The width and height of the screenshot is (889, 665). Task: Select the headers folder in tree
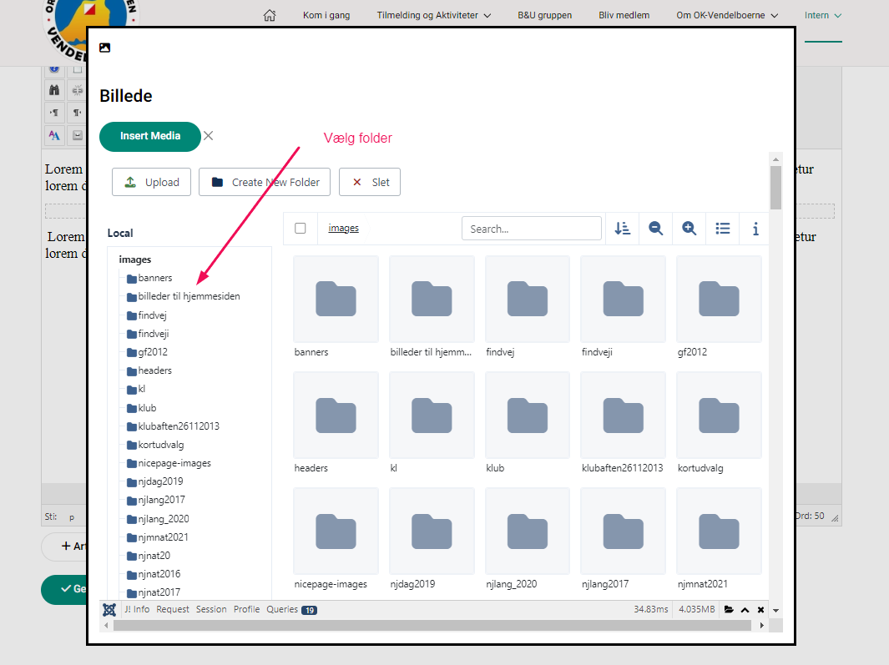click(x=154, y=370)
